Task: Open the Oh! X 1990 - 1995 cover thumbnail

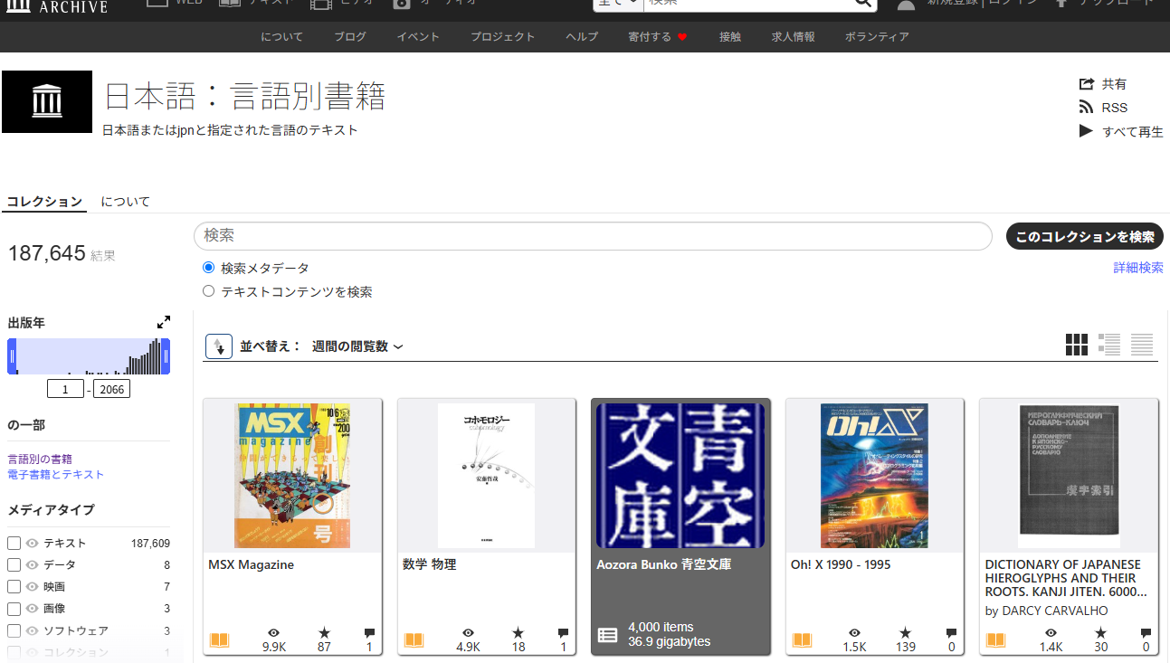Action: click(874, 476)
